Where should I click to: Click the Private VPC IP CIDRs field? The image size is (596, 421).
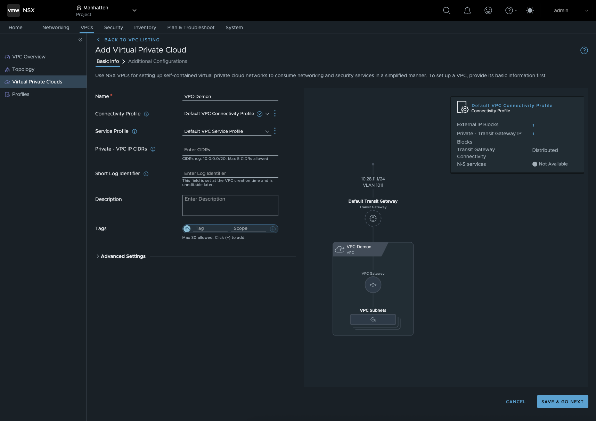[230, 149]
